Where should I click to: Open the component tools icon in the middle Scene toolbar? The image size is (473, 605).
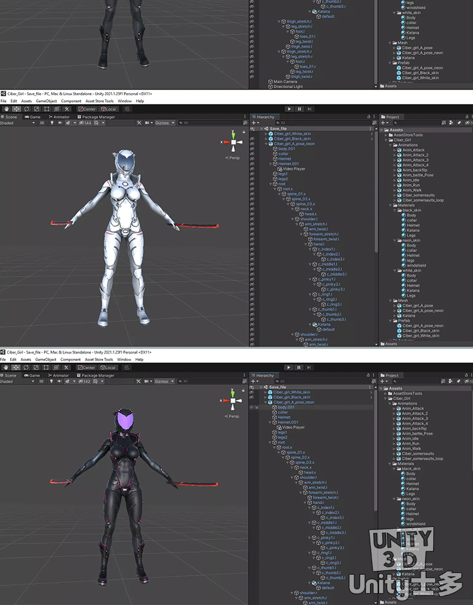click(x=139, y=123)
